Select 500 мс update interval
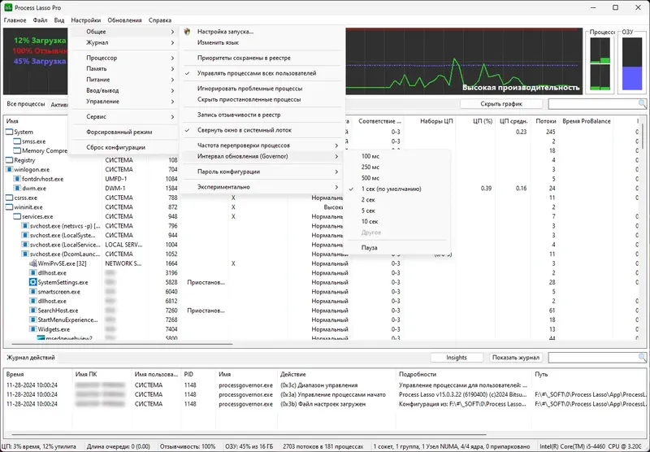650x452 pixels. coord(396,178)
